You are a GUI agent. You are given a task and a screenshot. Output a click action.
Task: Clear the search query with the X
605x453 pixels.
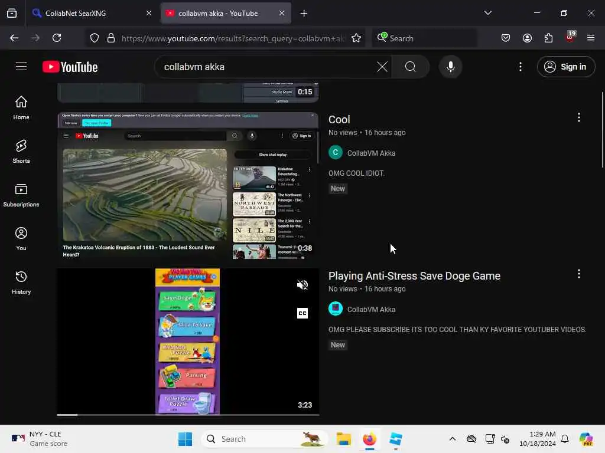point(382,67)
